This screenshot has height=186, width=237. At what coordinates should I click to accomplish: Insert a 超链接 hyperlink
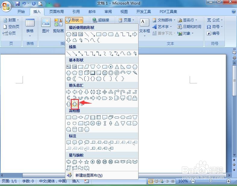point(101,20)
